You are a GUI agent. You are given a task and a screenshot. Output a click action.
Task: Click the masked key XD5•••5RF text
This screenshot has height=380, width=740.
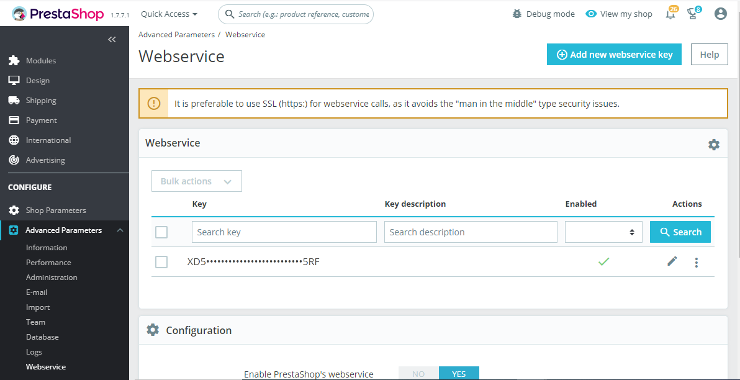253,262
